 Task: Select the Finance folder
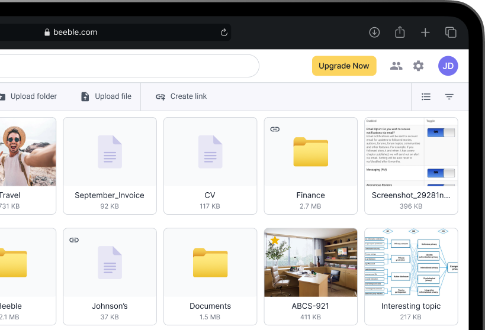[x=310, y=165]
